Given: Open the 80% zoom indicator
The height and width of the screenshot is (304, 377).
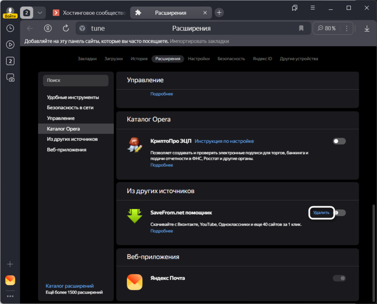Looking at the screenshot, I should (327, 29).
